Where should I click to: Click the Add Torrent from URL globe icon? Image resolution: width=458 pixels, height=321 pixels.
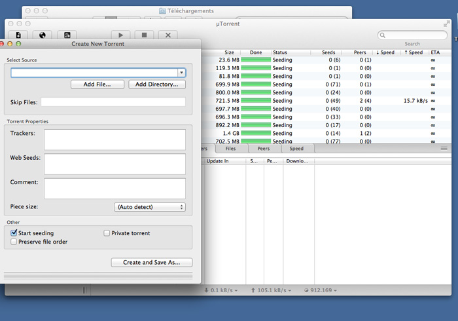[x=43, y=35]
